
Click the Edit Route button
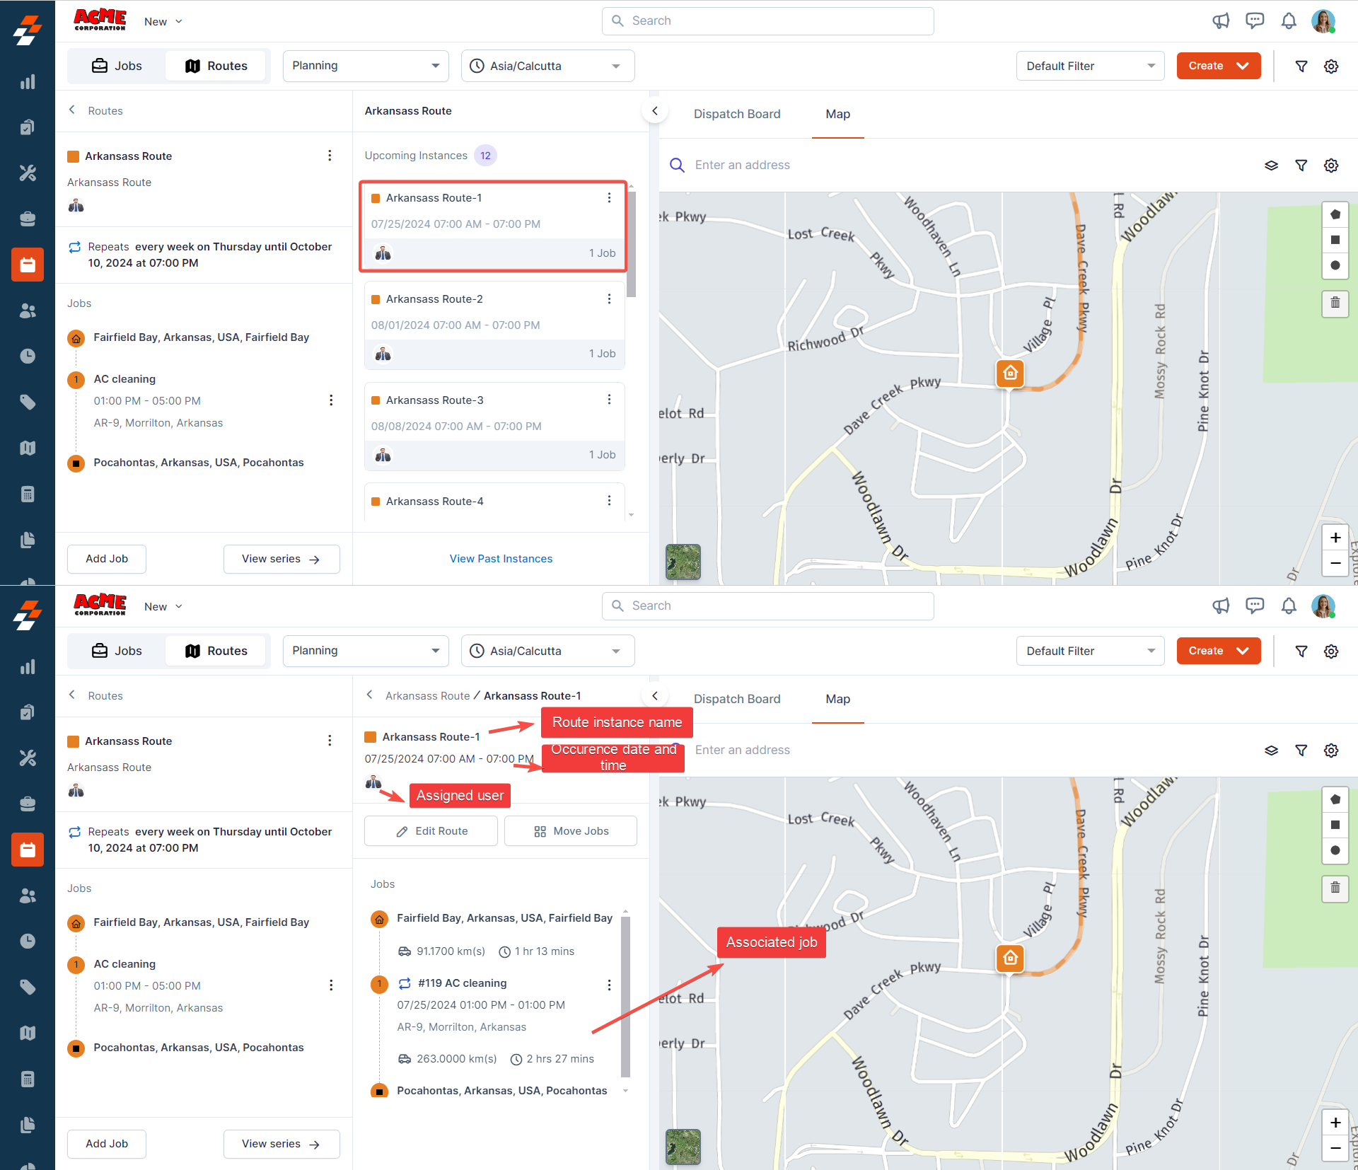(x=431, y=831)
